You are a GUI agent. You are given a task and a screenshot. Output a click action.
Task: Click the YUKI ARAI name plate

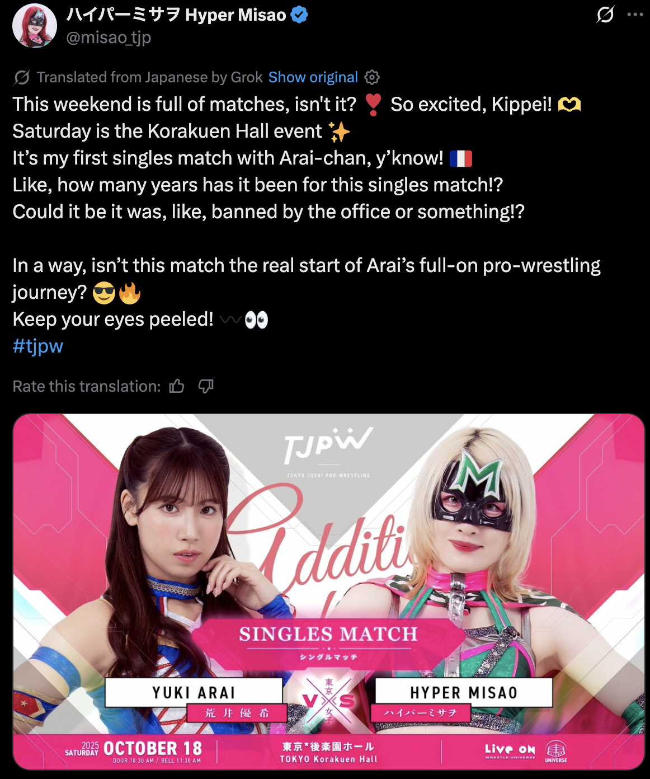(194, 693)
